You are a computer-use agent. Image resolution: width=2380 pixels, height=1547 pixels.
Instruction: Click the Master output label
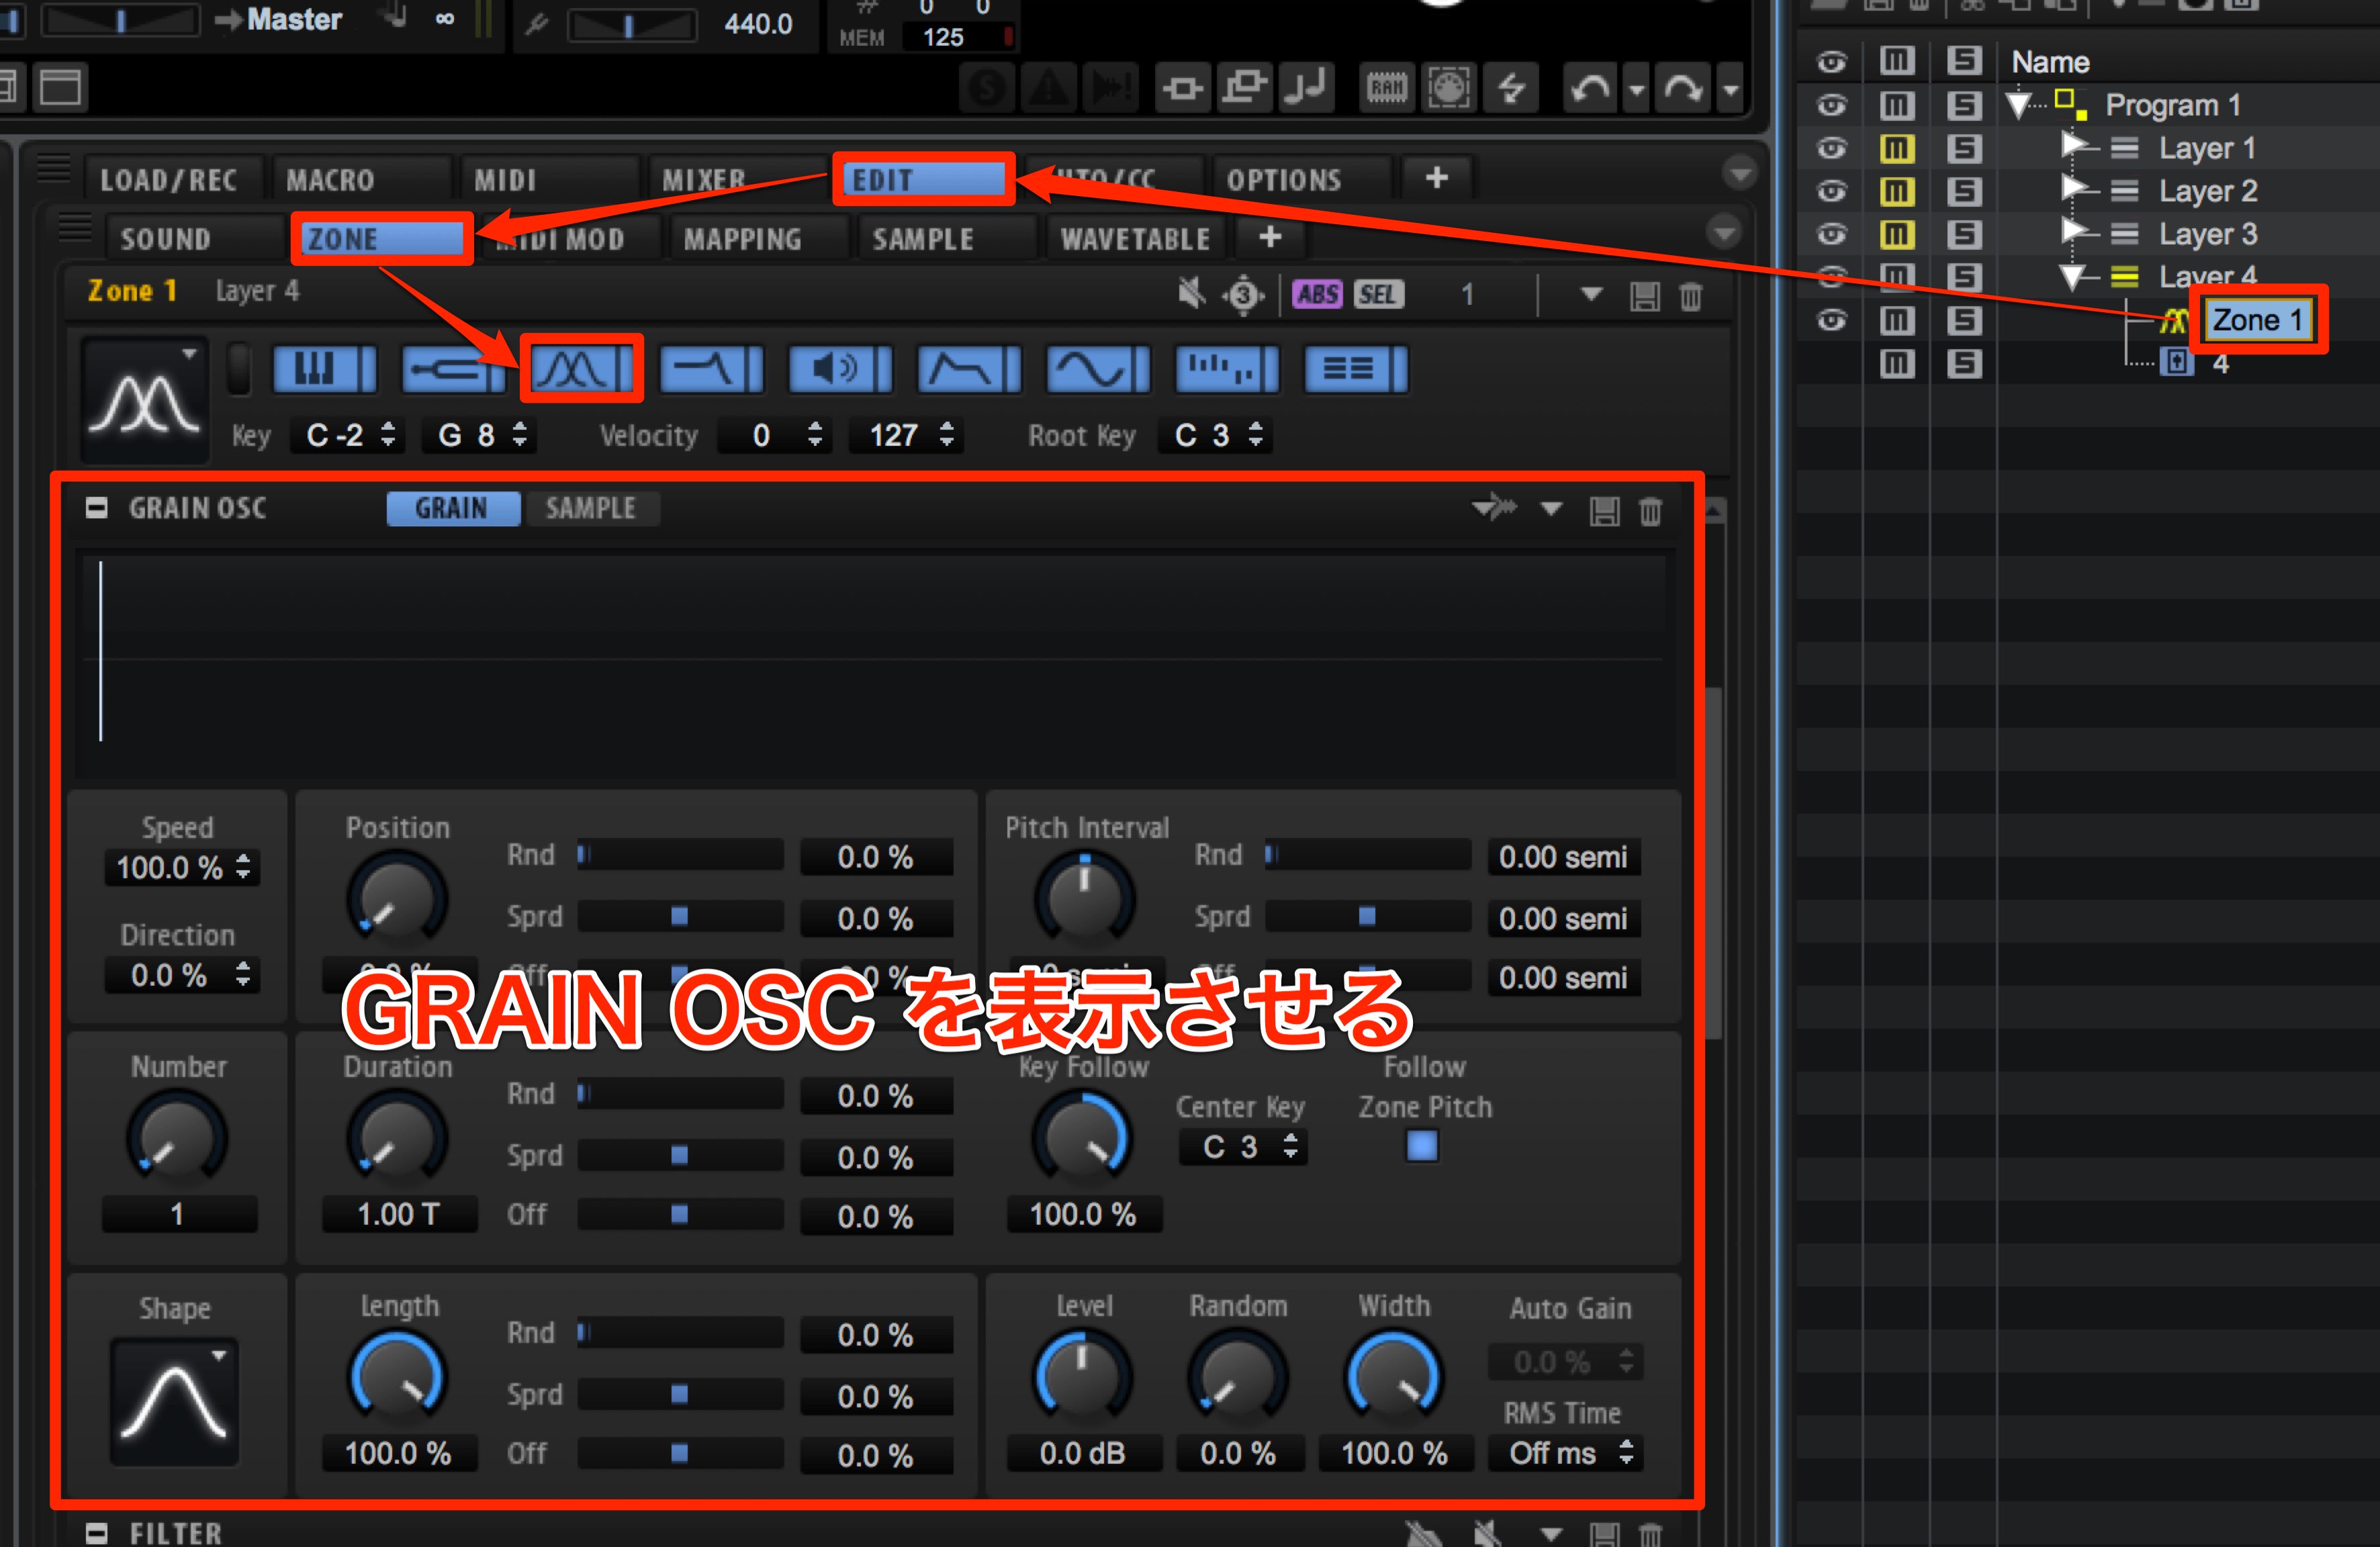point(294,19)
